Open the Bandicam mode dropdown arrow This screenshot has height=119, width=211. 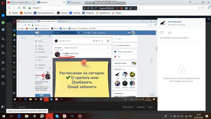(84, 8)
